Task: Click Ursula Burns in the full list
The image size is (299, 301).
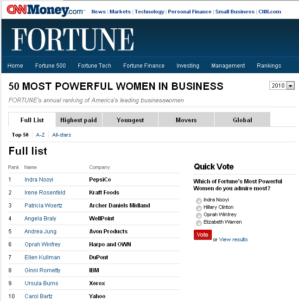Action: (41, 283)
